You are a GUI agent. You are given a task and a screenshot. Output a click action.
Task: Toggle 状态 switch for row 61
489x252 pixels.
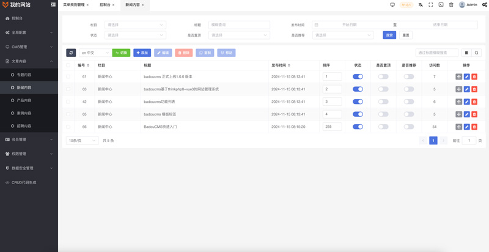(358, 76)
